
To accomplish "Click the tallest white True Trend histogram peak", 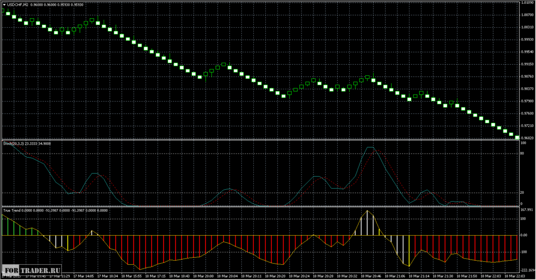I will coord(367,223).
